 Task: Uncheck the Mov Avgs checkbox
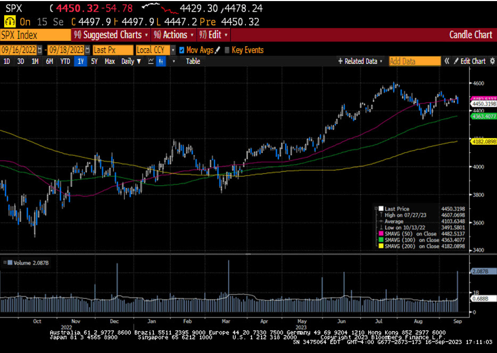[x=182, y=50]
